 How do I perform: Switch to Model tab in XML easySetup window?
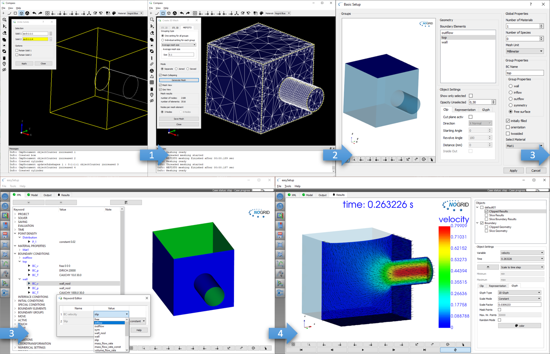[x=33, y=195]
